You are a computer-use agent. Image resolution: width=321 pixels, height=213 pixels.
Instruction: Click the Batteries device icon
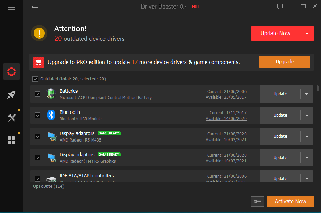(51, 94)
